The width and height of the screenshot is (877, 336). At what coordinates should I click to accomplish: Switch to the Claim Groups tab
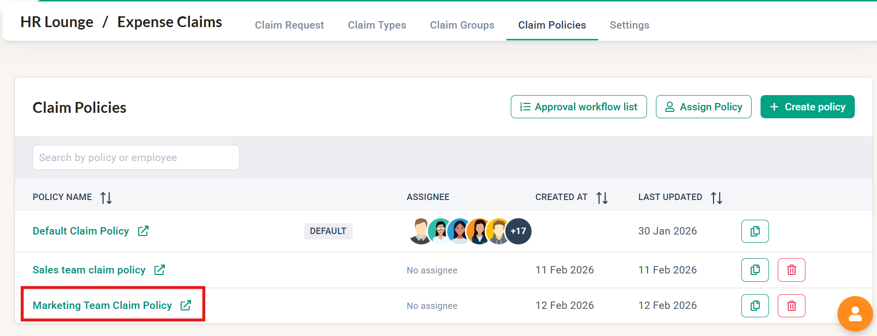click(462, 25)
